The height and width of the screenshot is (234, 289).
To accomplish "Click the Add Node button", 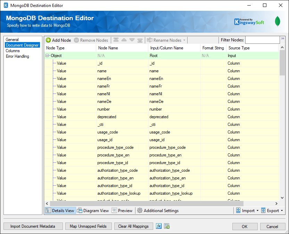I will tap(58, 40).
